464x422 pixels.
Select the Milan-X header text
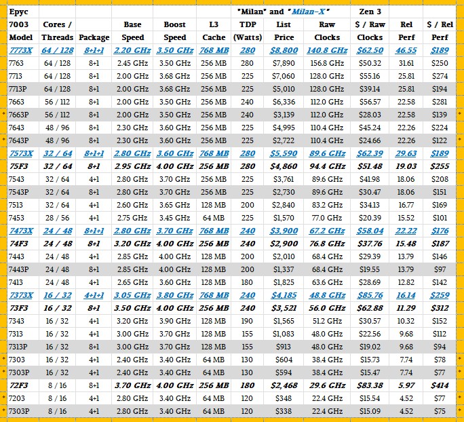(x=309, y=12)
